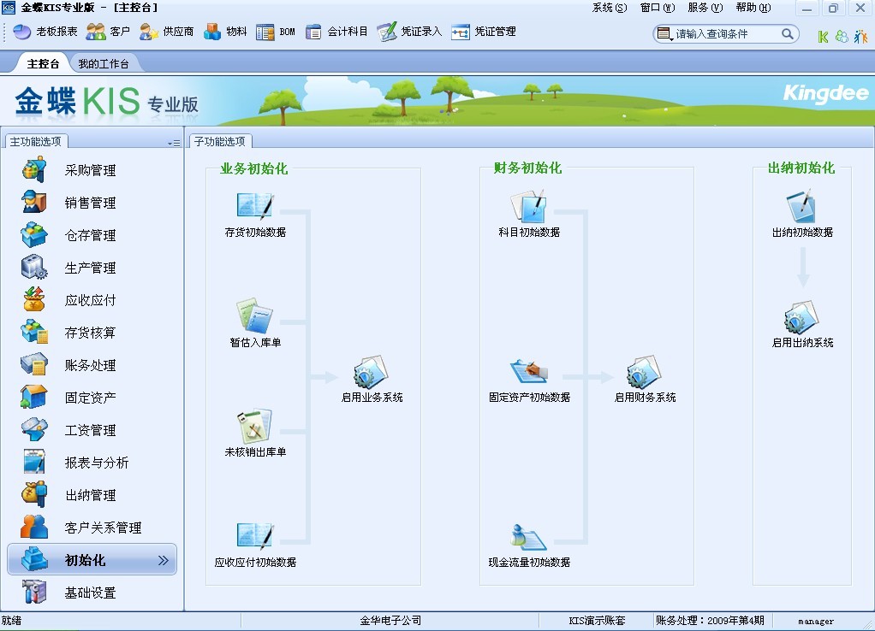The image size is (875, 631).
Task: Click the 固定资产初始数据 icon
Action: point(528,372)
